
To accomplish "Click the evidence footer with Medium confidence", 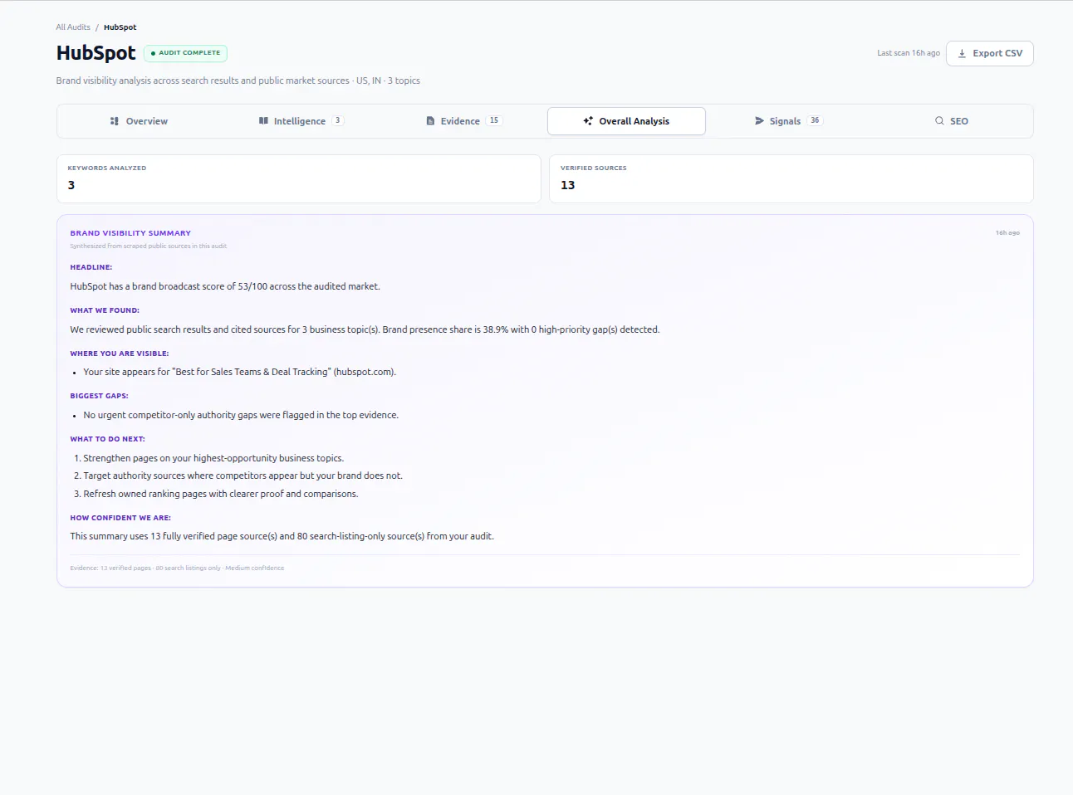I will tap(177, 568).
